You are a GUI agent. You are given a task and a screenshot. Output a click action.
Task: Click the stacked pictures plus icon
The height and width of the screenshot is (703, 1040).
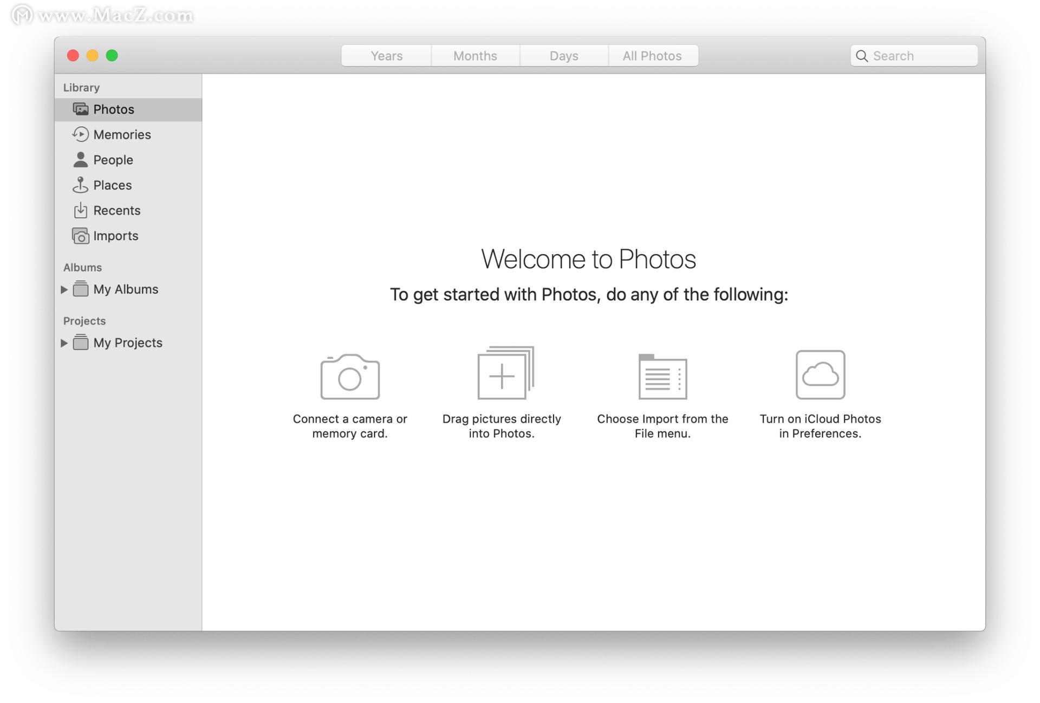pyautogui.click(x=504, y=373)
